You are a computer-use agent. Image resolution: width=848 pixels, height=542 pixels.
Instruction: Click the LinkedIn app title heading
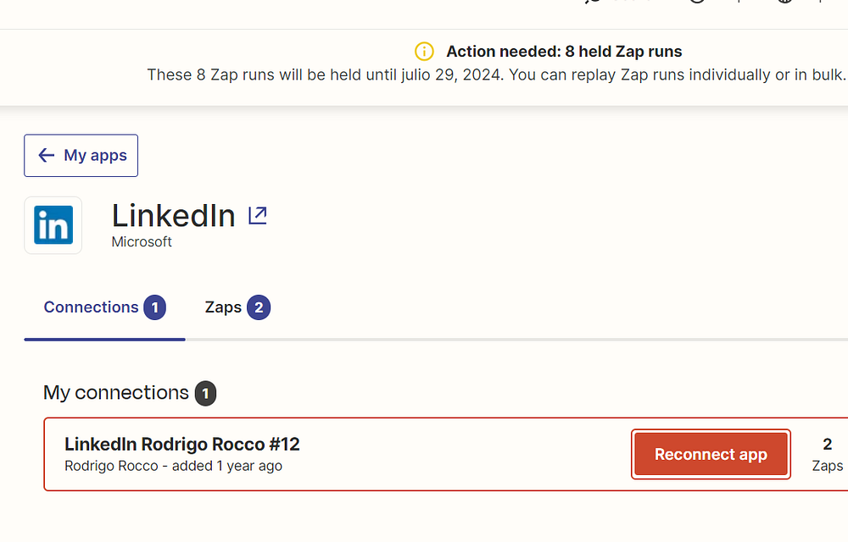click(x=173, y=216)
